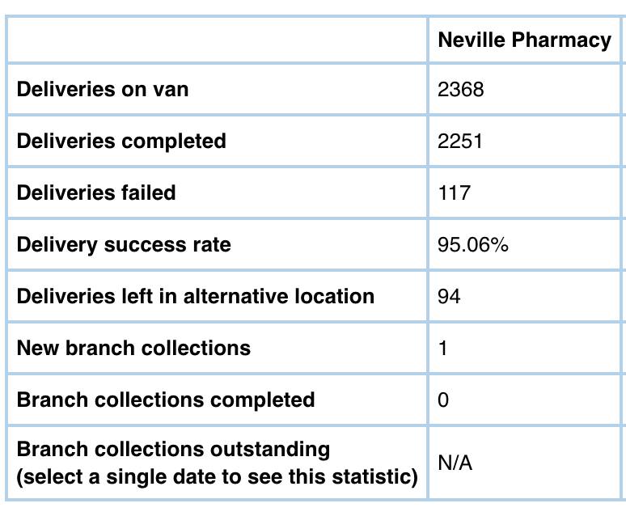Click the 95.06% success rate value
Image resolution: width=626 pixels, height=516 pixels.
[x=473, y=244]
